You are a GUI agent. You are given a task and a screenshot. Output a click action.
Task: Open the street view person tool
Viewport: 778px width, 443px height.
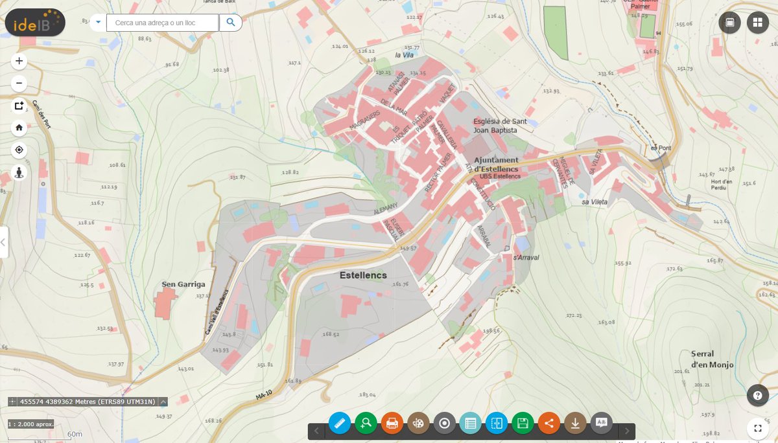click(x=19, y=173)
